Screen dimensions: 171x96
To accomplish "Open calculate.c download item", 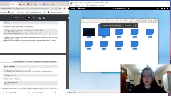I will (40, 93).
